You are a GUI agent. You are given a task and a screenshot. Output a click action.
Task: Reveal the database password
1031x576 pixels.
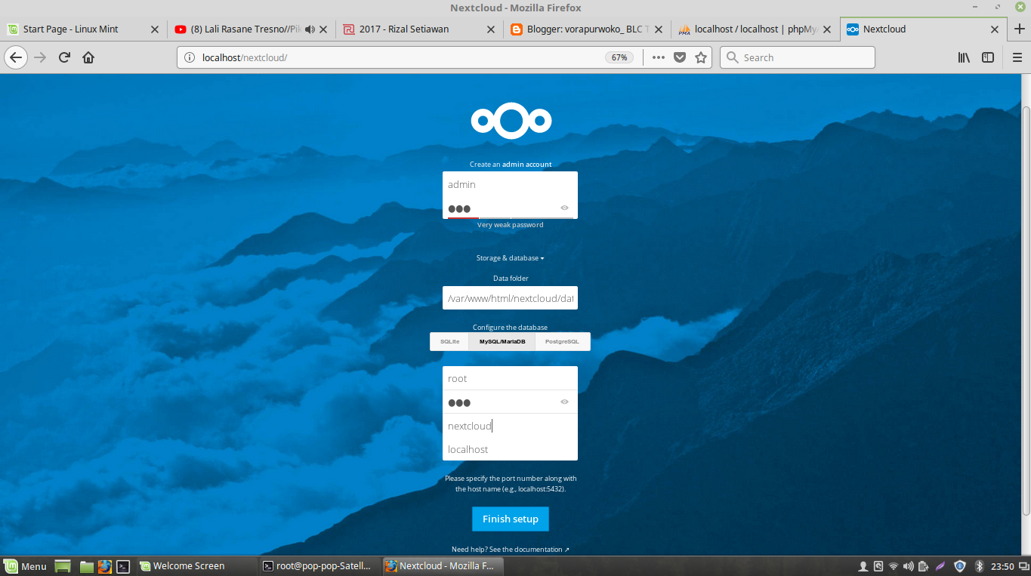[564, 402]
